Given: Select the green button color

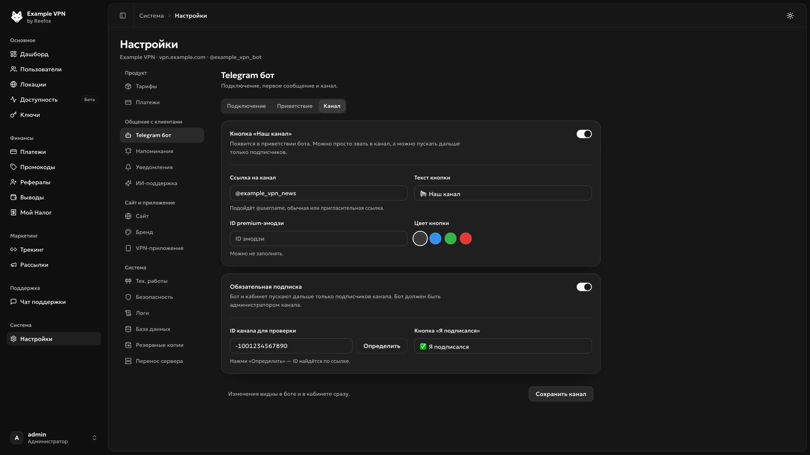Looking at the screenshot, I should pos(450,238).
